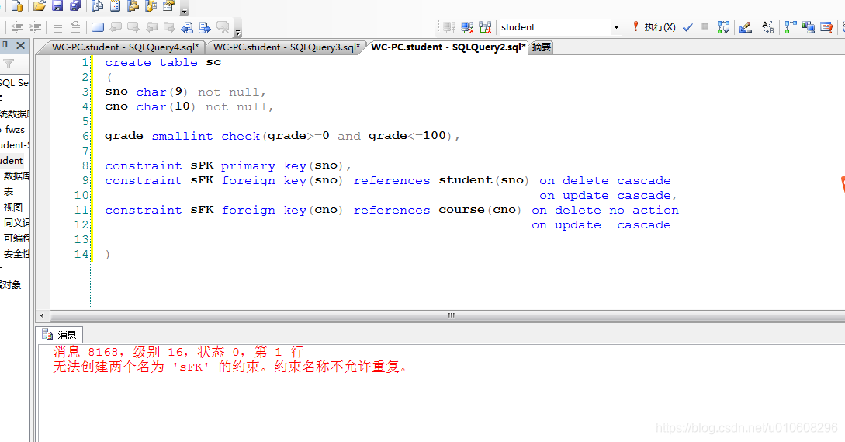Open Template Explorer toolbar icon
Screen dimensions: 845x442
(x=151, y=6)
